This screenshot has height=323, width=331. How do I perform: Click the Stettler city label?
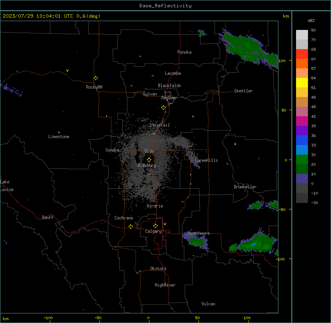click(243, 91)
